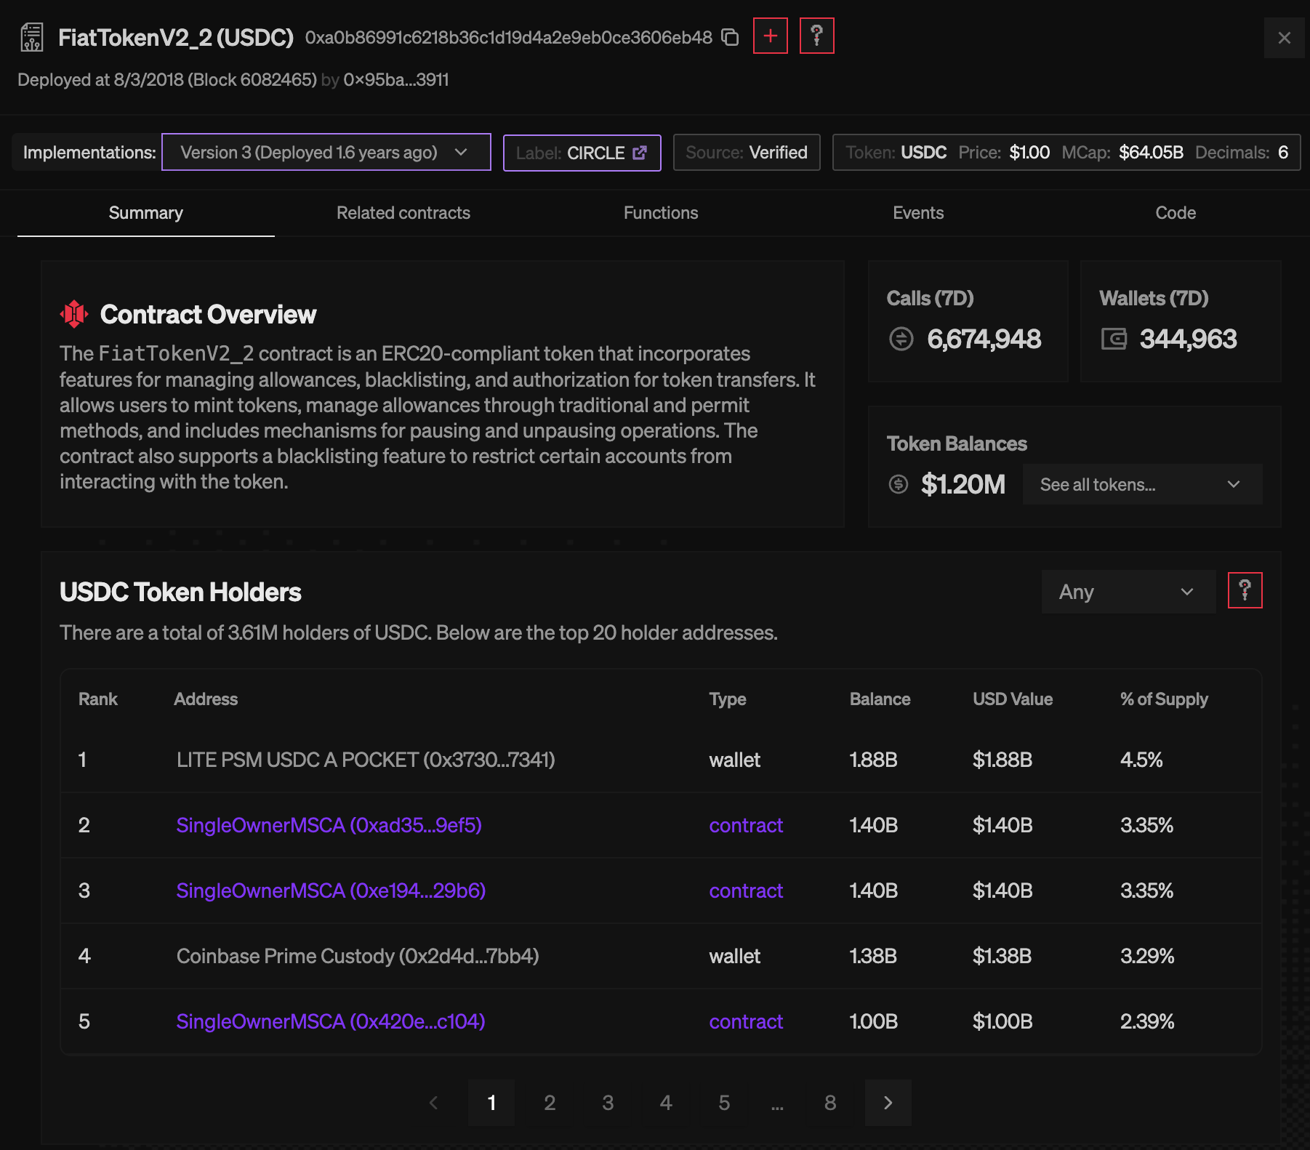Expand the See all tokens dropdown

click(x=1142, y=484)
